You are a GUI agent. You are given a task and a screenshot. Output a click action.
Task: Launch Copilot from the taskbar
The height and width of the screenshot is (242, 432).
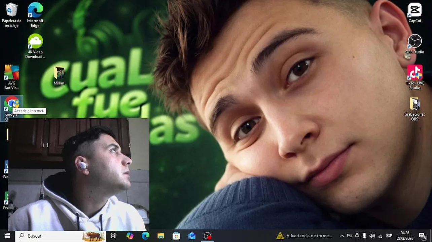pyautogui.click(x=130, y=236)
